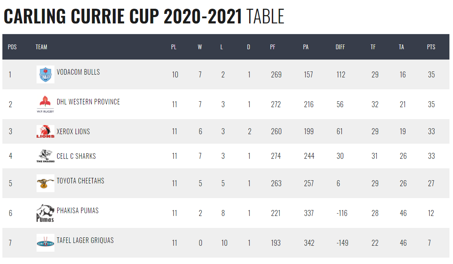Select the Phakisa Pumas team name
Image resolution: width=453 pixels, height=264 pixels.
click(77, 210)
